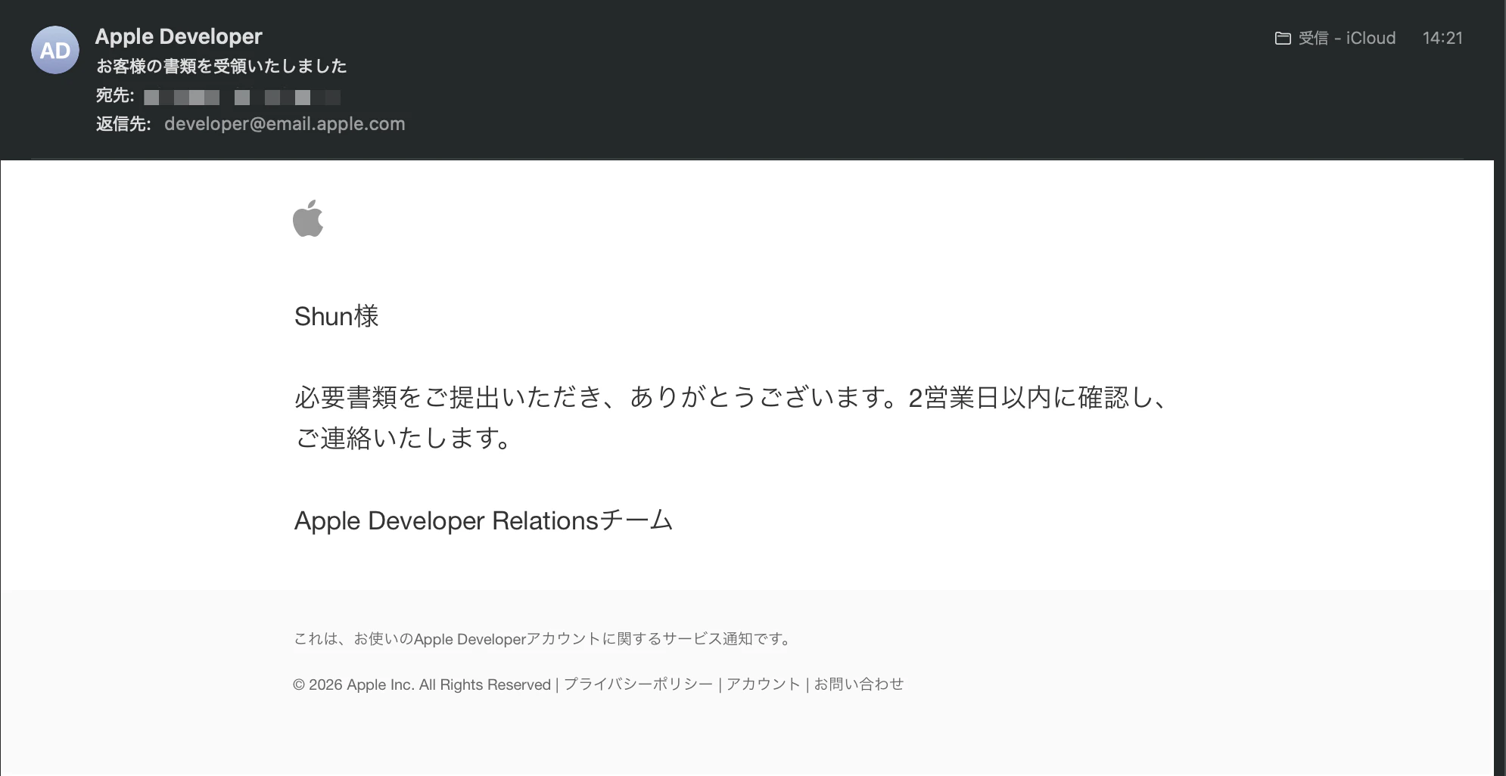Click the mailbox folder icon beside 受信 - iCloud
Viewport: 1506px width, 776px height.
(1283, 38)
